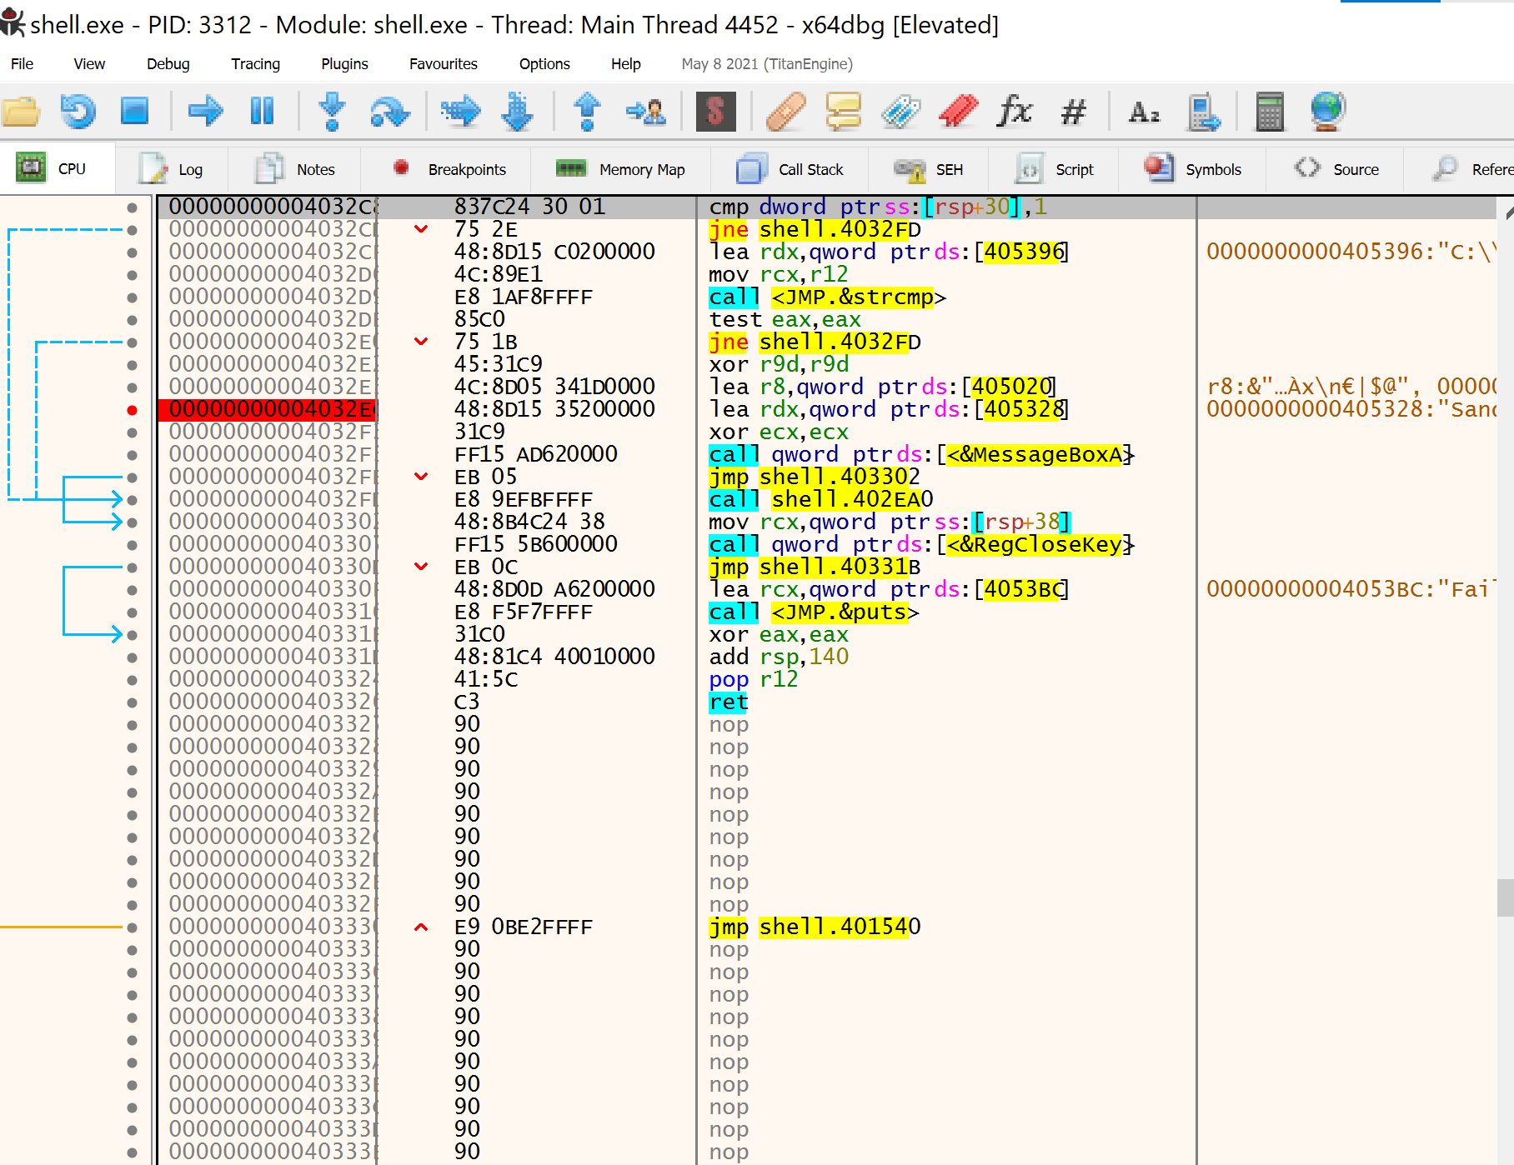
Task: Open the Options menu
Action: [545, 64]
